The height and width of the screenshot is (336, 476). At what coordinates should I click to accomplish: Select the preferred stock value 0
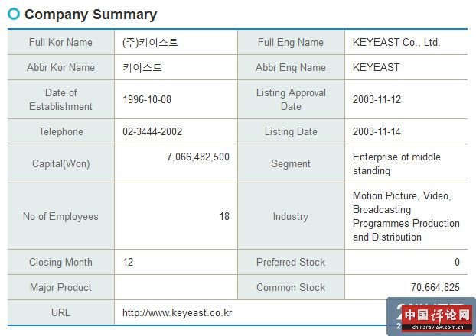point(457,262)
